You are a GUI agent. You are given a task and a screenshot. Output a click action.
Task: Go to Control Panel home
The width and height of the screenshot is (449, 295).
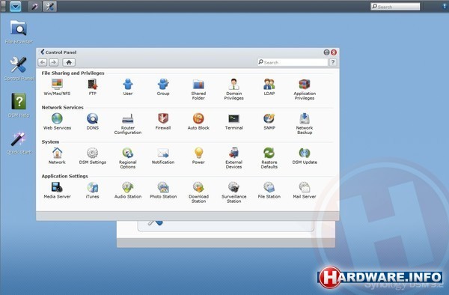click(x=69, y=62)
